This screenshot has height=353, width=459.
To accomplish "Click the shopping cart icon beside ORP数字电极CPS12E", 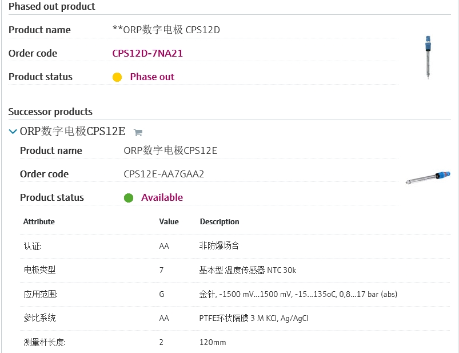I will (x=138, y=132).
